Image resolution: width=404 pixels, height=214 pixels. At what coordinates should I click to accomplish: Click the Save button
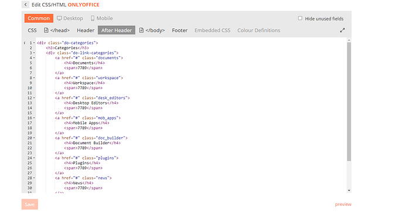pos(30,205)
